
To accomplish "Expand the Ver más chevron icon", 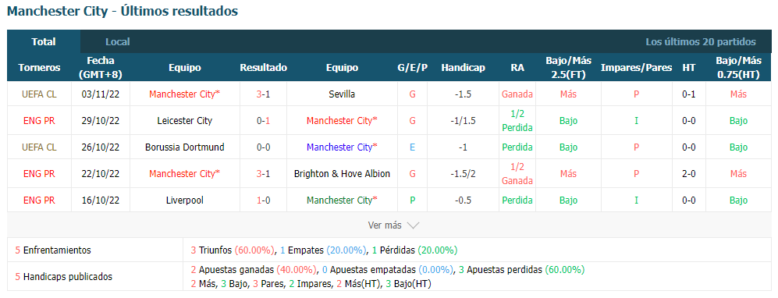I will tap(414, 225).
